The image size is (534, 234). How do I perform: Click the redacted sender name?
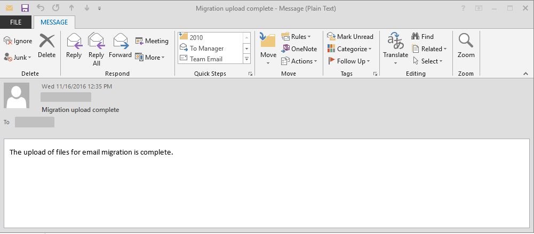point(66,97)
